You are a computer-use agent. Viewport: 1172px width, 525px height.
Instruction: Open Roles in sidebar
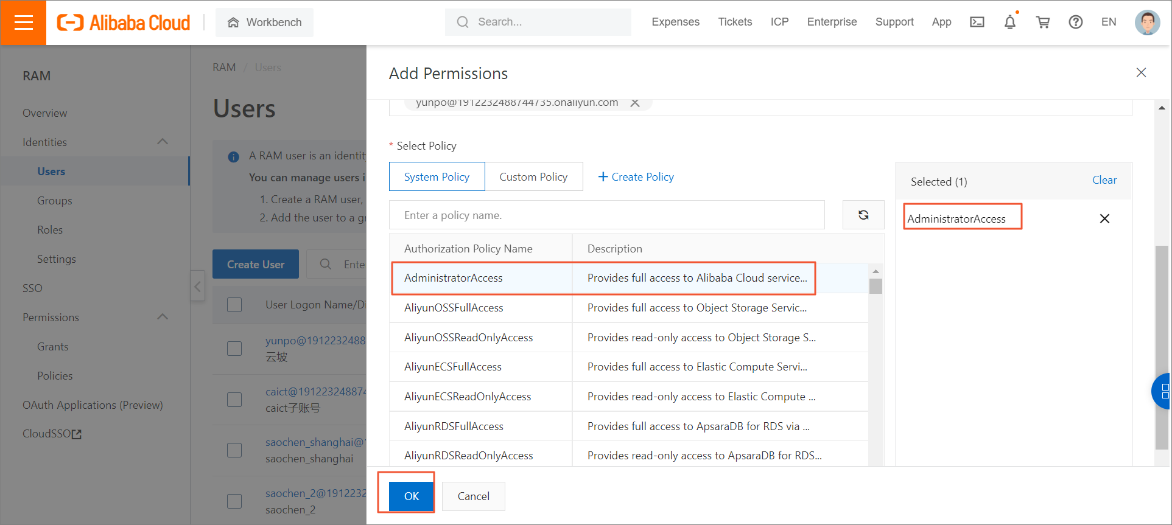[x=50, y=230]
